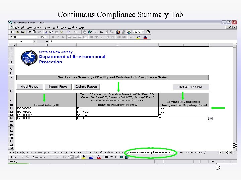Viewport: 241px width, 180px height.
Task: Open the Draw menu on drawing toolbar
Action: coord(15,157)
